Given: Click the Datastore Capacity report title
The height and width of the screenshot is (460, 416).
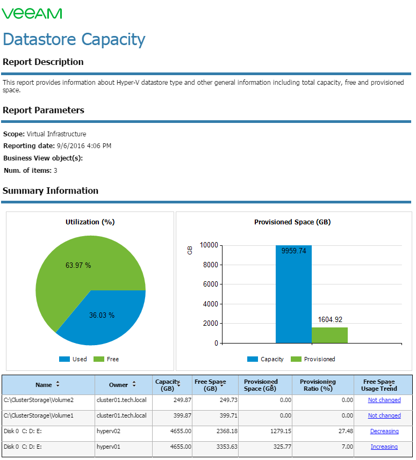Looking at the screenshot, I should (x=74, y=40).
